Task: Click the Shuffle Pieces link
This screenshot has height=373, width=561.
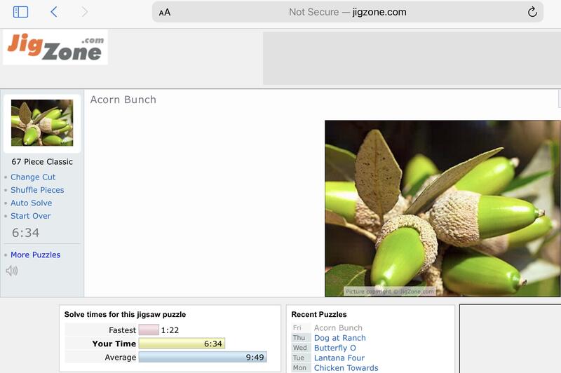Action: point(37,190)
